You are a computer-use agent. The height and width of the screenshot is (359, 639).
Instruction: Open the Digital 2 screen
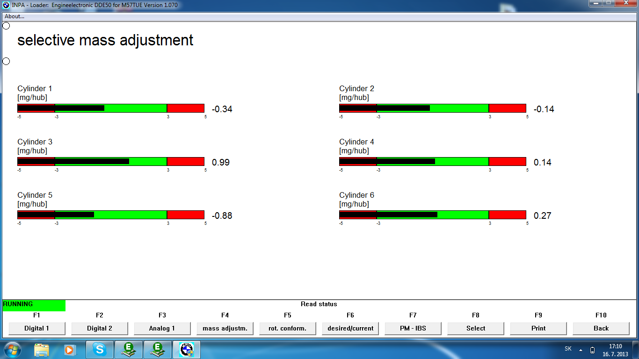pos(100,328)
